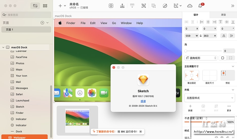
Task: Click the 感谢 link in About dialog
Action: pyautogui.click(x=143, y=101)
